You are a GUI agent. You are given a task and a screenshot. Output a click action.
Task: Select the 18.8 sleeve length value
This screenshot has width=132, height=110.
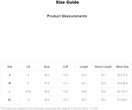tap(103, 92)
